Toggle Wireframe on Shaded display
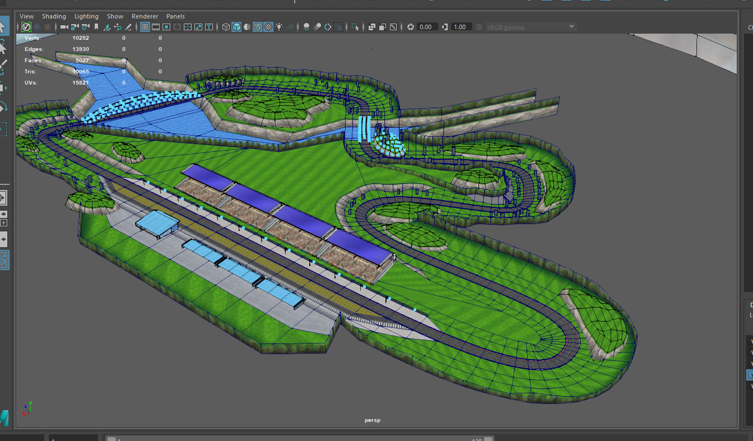 [258, 27]
